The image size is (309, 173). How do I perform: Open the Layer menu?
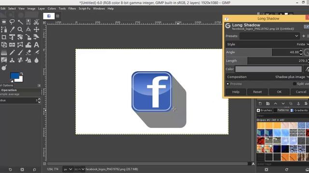click(x=42, y=9)
